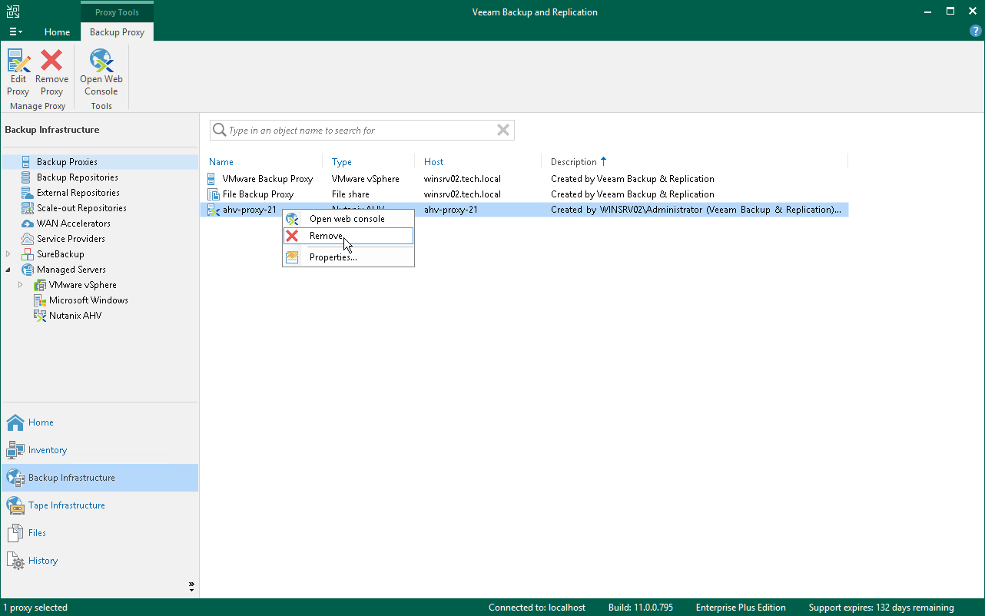
Task: Select Backup Repositories in the tree
Action: 77,177
